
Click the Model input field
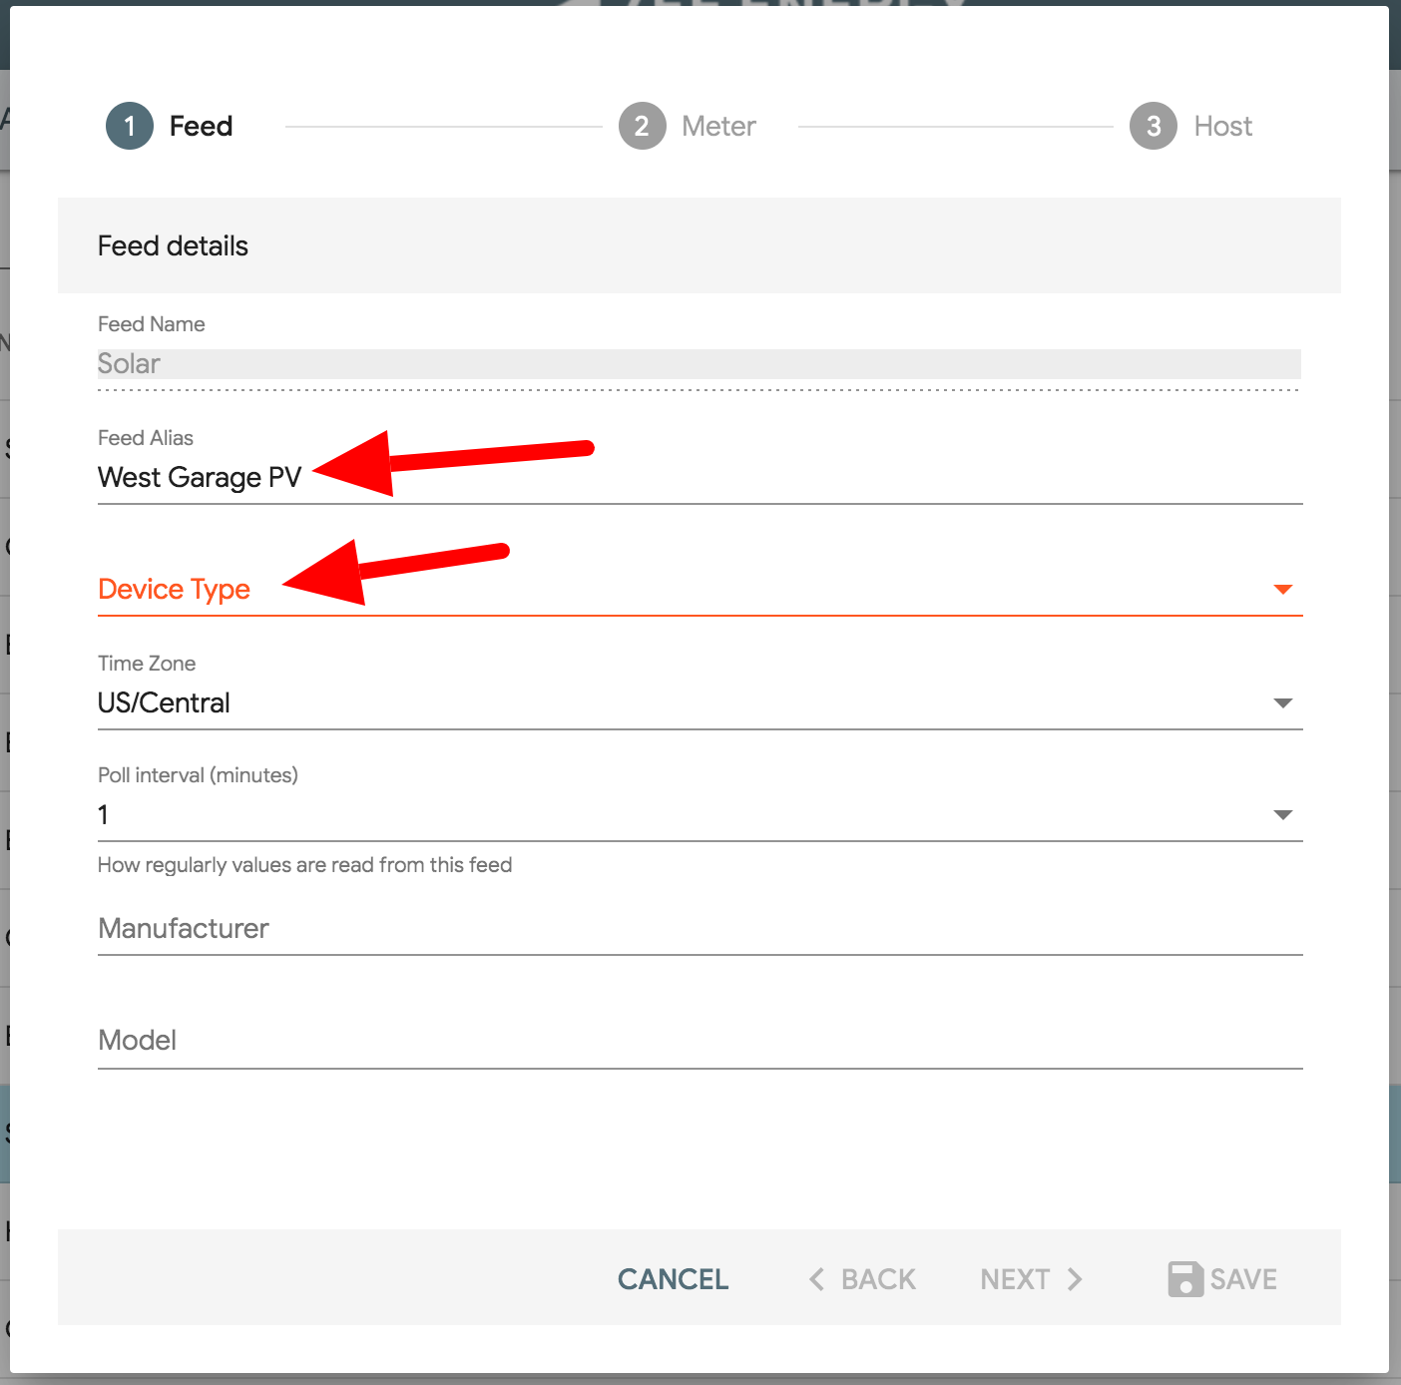pyautogui.click(x=700, y=1041)
